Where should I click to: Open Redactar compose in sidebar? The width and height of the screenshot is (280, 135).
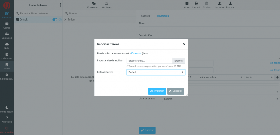click(x=7, y=15)
